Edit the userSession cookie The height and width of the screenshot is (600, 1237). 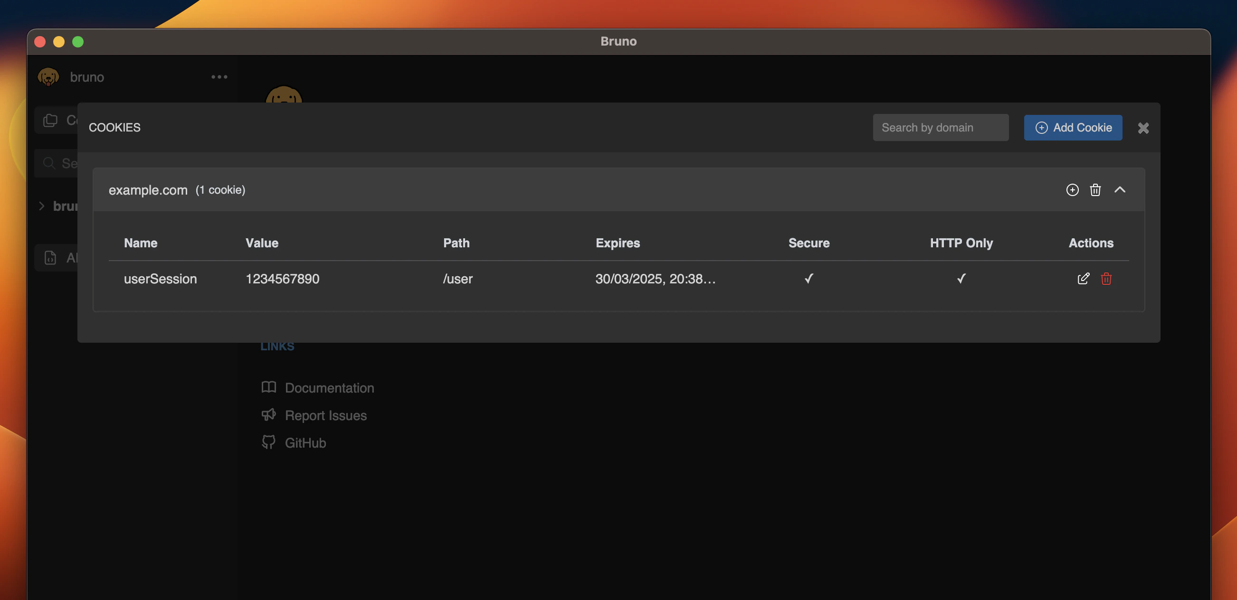tap(1083, 278)
